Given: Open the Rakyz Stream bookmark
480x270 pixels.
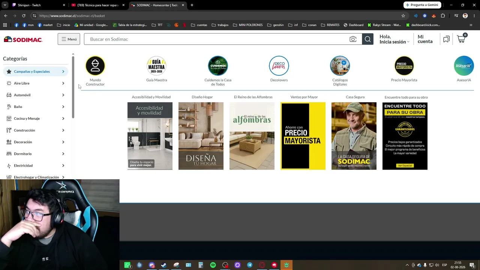Looking at the screenshot, I should 384,25.
